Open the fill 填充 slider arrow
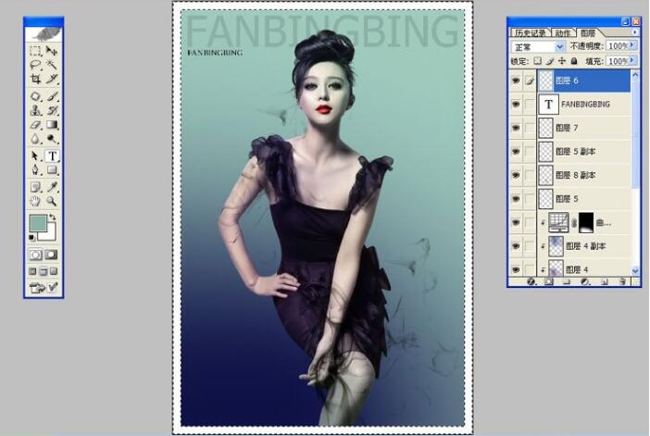Viewport: 650px width, 436px height. click(x=635, y=60)
